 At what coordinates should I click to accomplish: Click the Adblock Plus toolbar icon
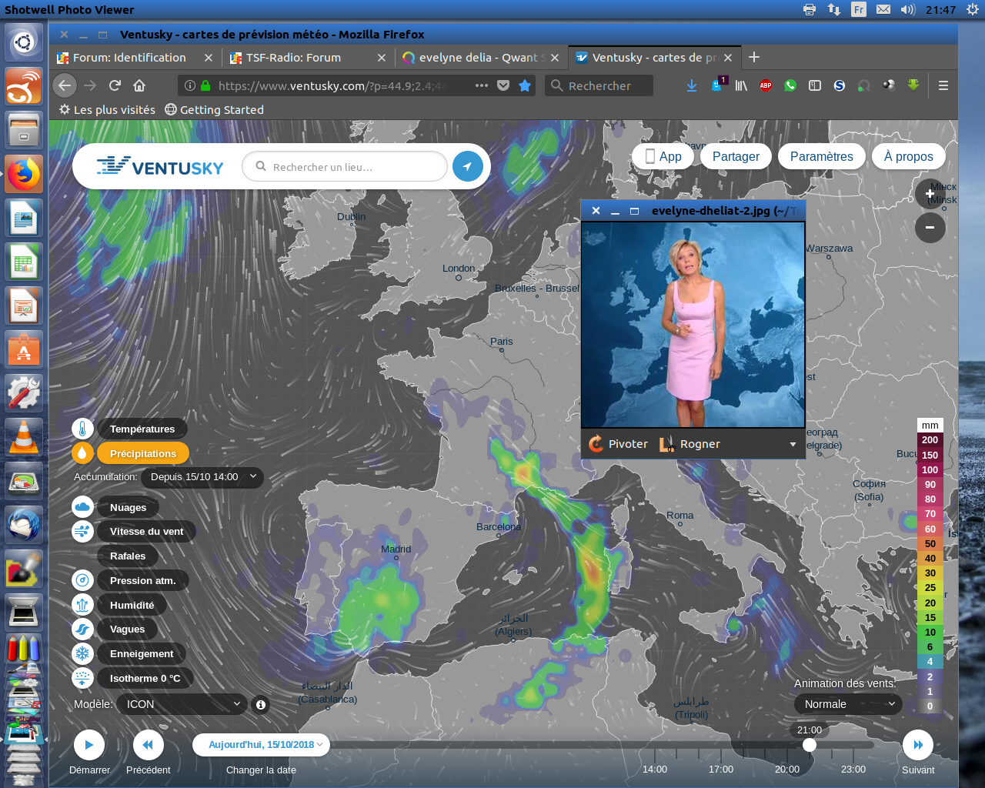pyautogui.click(x=766, y=85)
